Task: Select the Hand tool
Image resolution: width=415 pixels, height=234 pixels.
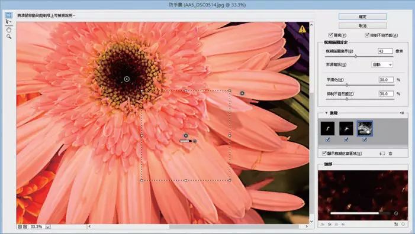Action: tap(9, 30)
